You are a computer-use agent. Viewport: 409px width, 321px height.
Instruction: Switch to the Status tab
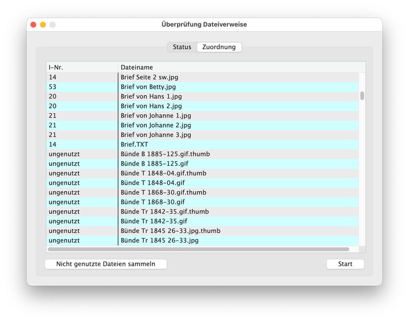coord(182,47)
